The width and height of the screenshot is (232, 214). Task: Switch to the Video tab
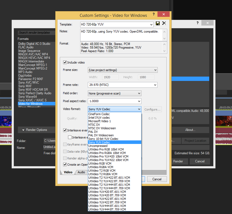click(x=68, y=172)
